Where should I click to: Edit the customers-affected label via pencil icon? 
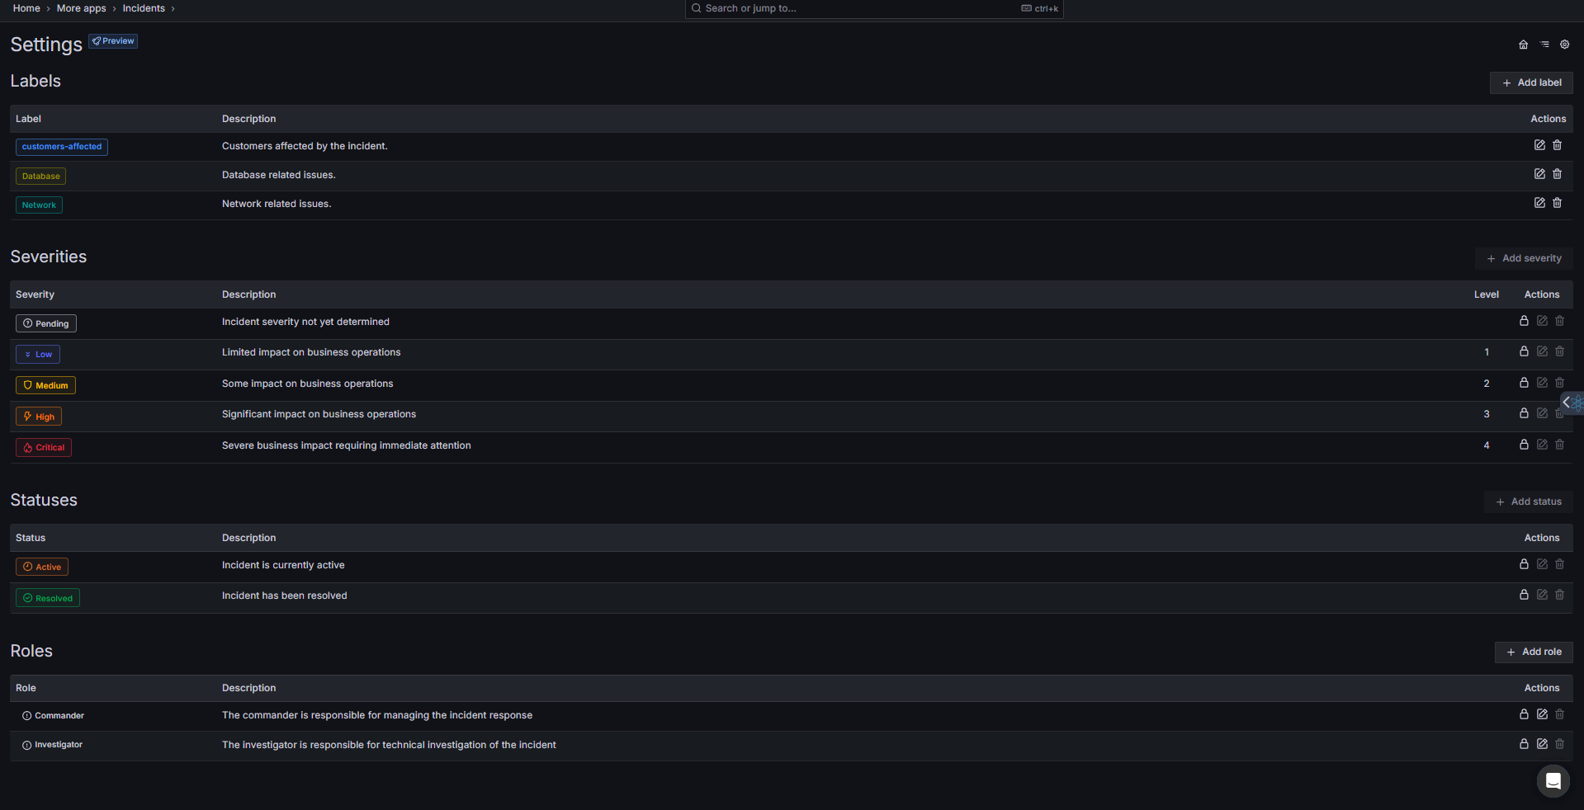point(1539,145)
